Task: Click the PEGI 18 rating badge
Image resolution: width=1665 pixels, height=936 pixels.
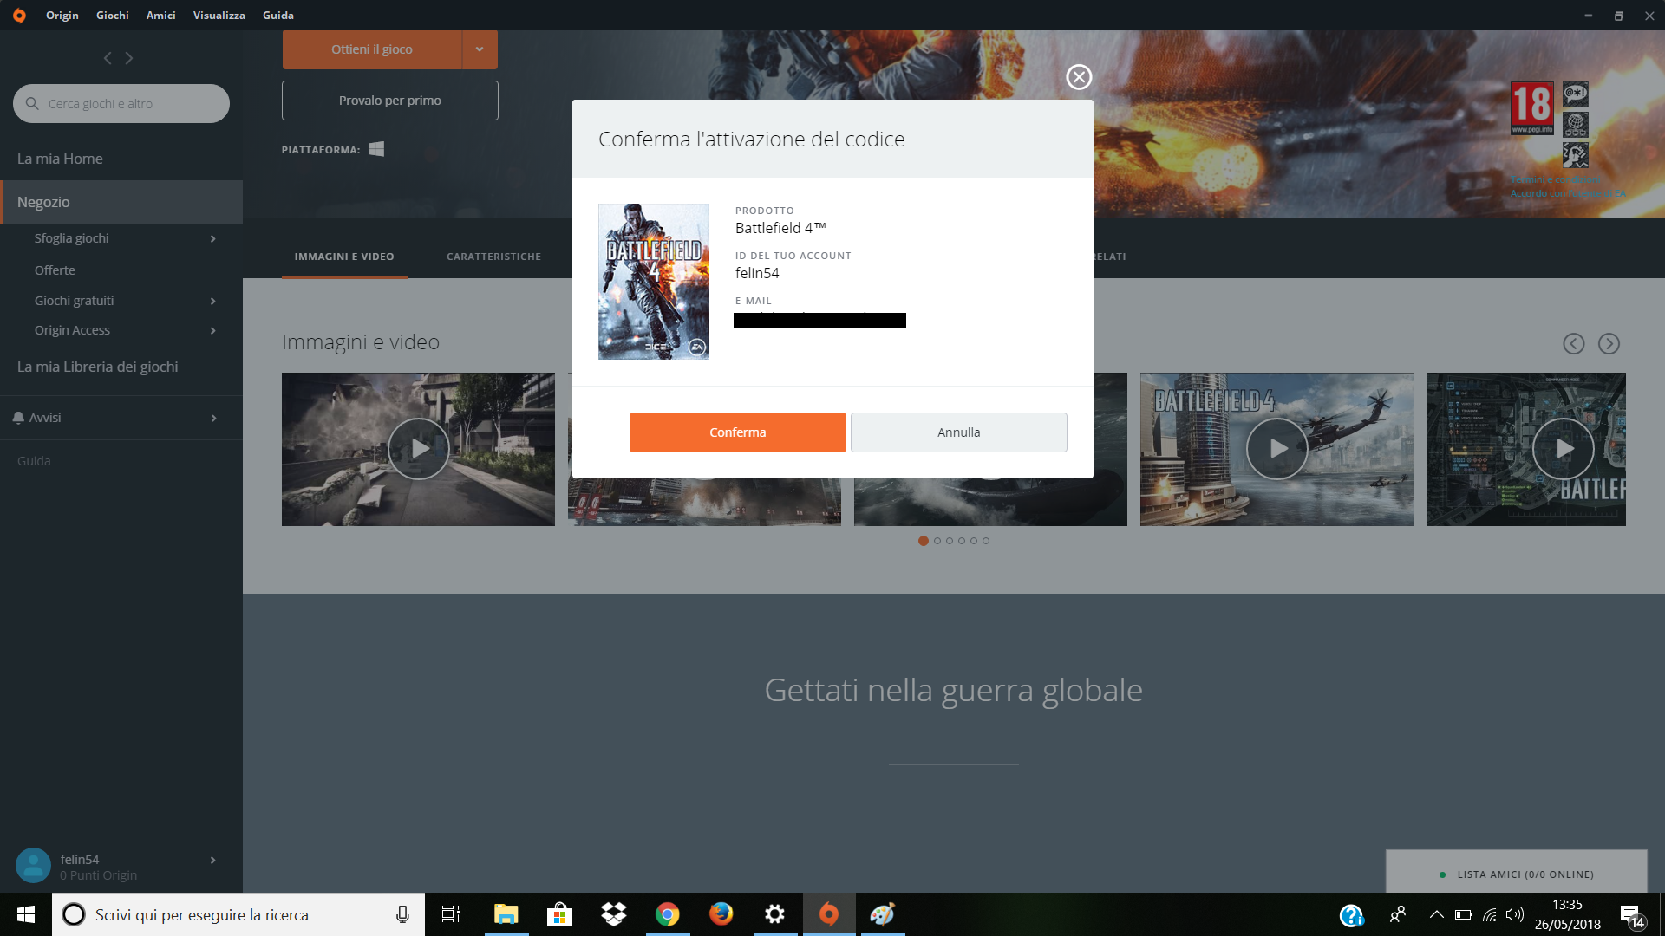Action: [x=1532, y=108]
